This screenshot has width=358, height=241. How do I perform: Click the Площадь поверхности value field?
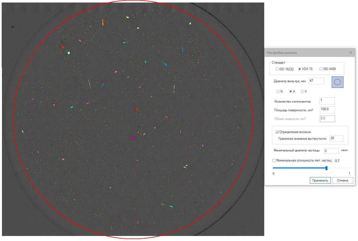[x=327, y=110]
